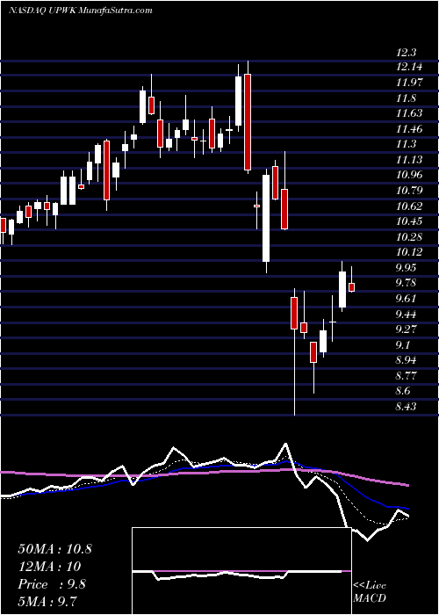Click the 50MA : 10.8 readout

pyautogui.click(x=54, y=549)
